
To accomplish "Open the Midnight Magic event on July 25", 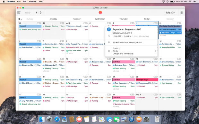I will tap(147, 80).
